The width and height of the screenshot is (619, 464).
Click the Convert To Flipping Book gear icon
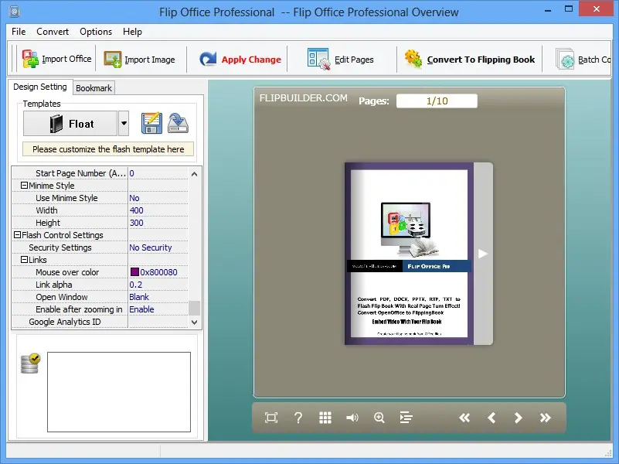(x=413, y=60)
